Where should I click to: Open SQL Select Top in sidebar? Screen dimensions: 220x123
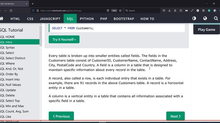pyautogui.click(x=20, y=101)
